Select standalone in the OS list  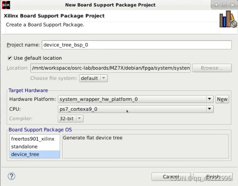coord(35,147)
